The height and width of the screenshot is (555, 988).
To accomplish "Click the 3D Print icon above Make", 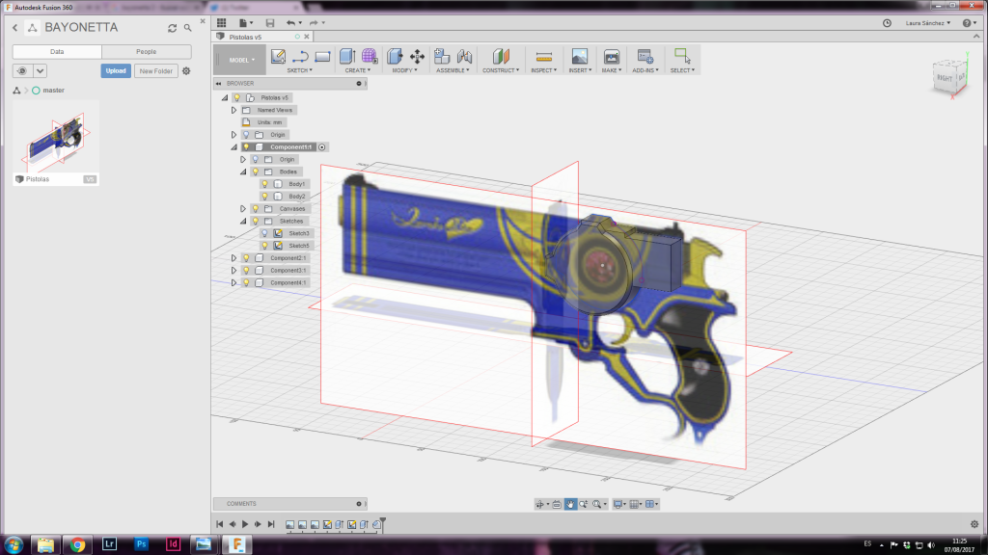I will (611, 56).
